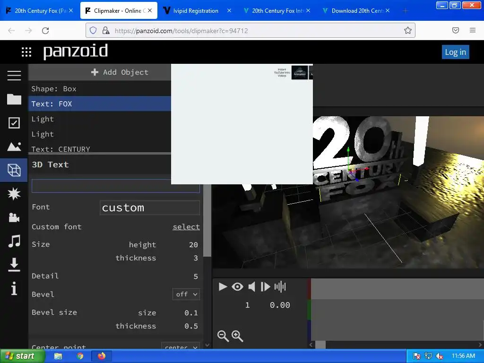Image resolution: width=484 pixels, height=363 pixels.
Task: Open the panzoid apps grid icon
Action: (26, 52)
